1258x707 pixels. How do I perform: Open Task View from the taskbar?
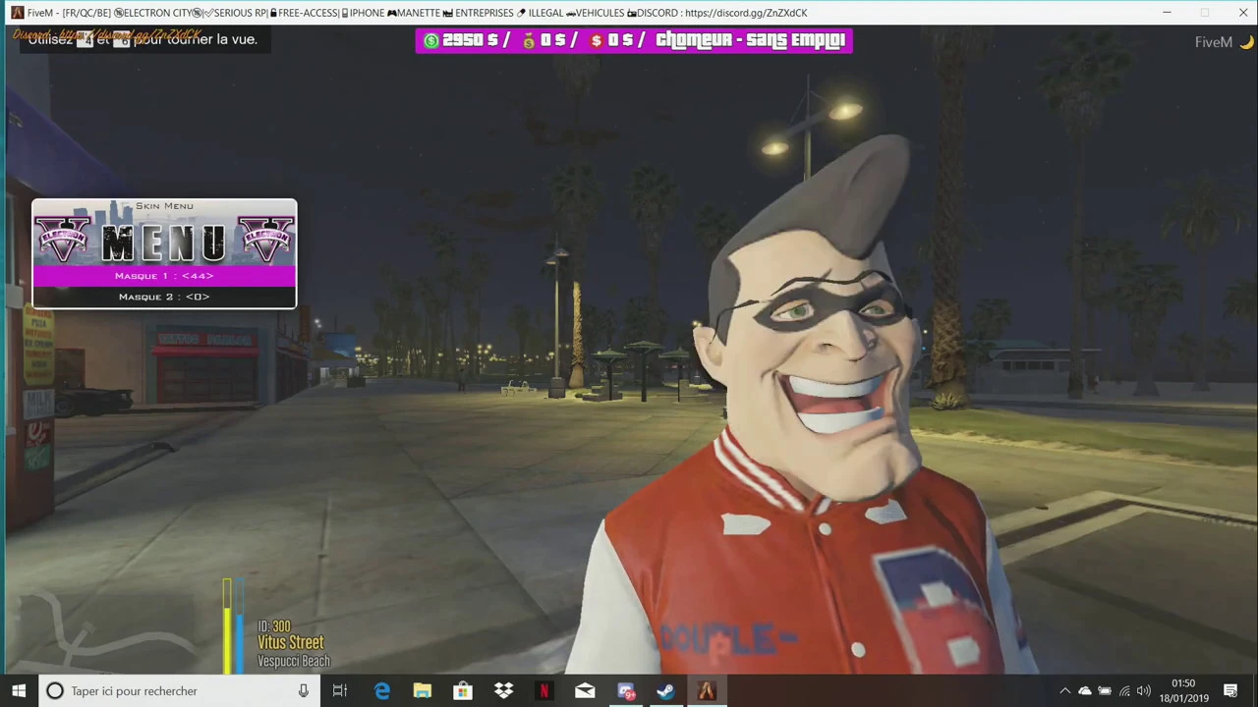340,691
